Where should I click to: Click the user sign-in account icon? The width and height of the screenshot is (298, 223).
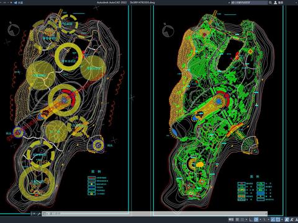276,2
